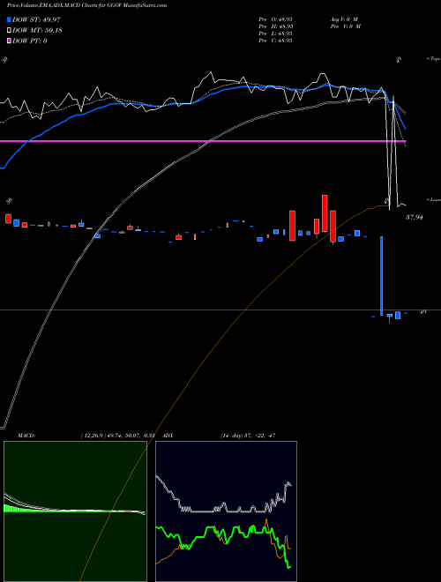Click the Pre L: 48.95 value

point(276,34)
